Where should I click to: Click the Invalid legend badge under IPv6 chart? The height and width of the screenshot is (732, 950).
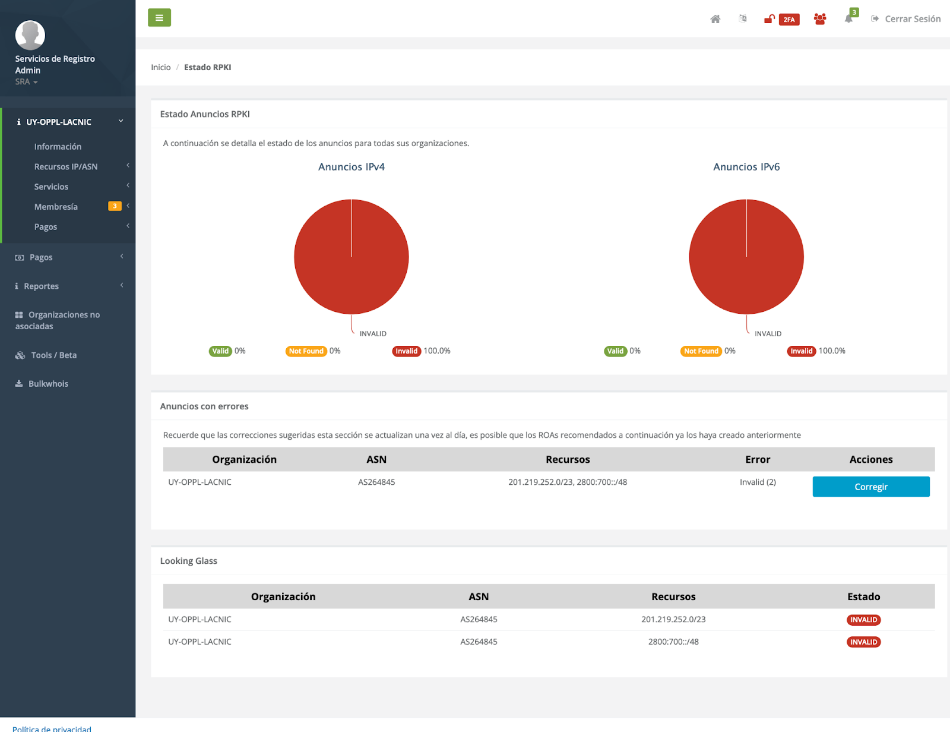[801, 351]
